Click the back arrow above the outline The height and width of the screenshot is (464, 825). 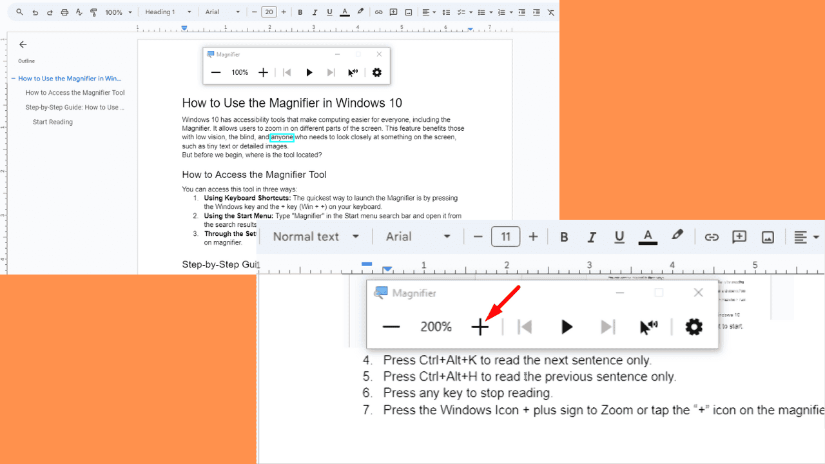coord(23,44)
